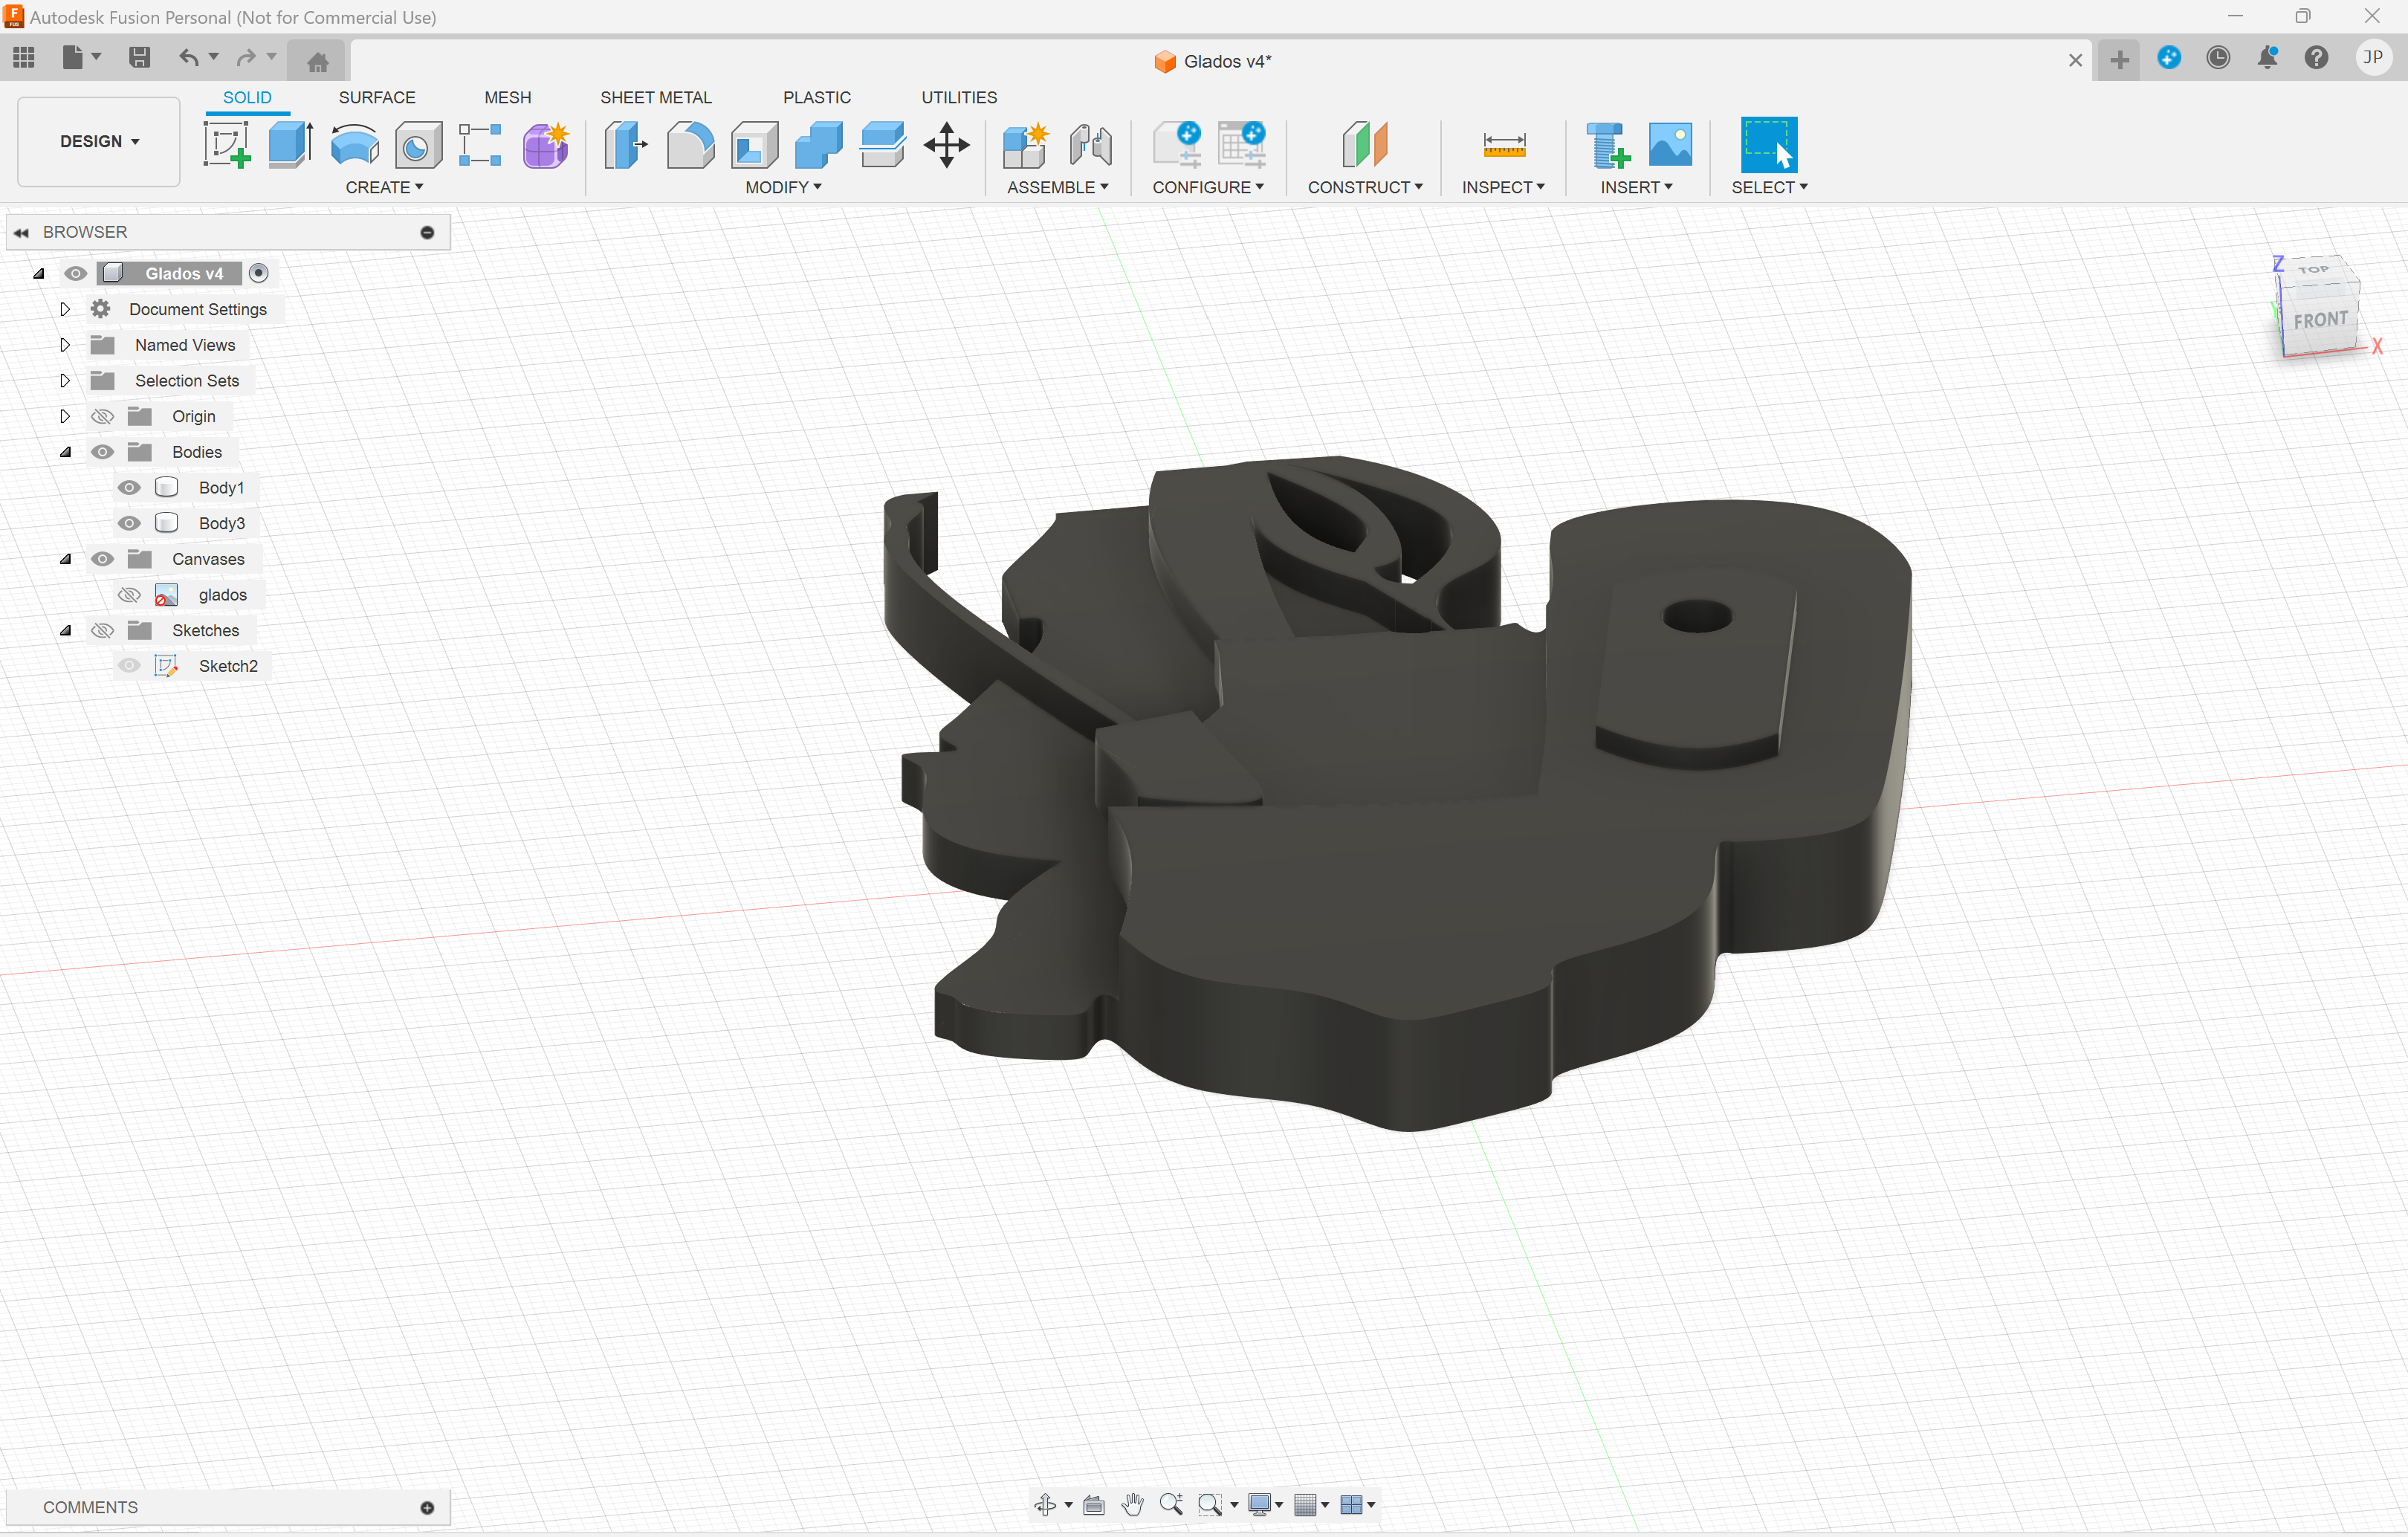Click the Joint tool icon
Image resolution: width=2408 pixels, height=1537 pixels.
1090,144
